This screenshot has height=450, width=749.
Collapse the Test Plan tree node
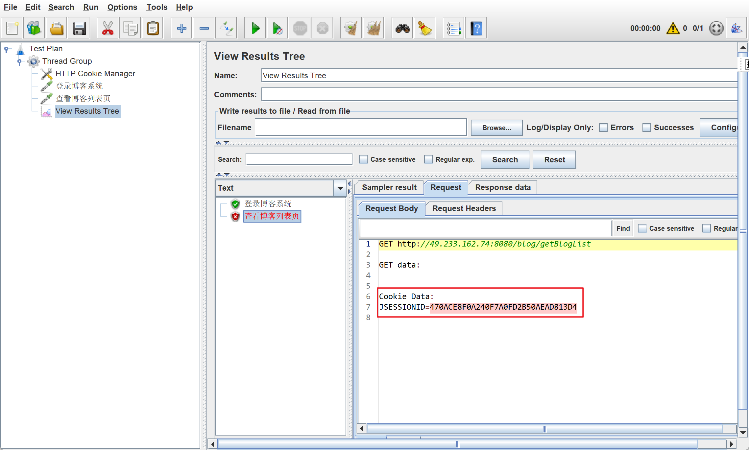click(6, 49)
